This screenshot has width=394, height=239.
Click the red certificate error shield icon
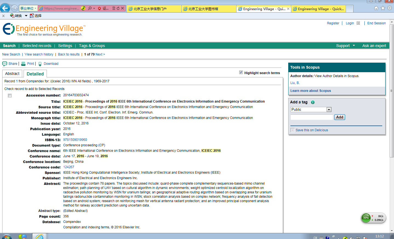coord(99,8)
